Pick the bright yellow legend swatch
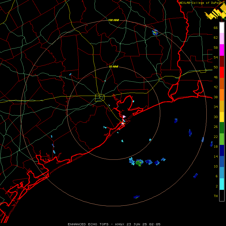 222,117
